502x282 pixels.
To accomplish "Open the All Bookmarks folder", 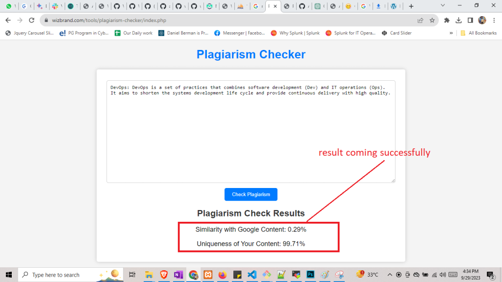I will (478, 33).
